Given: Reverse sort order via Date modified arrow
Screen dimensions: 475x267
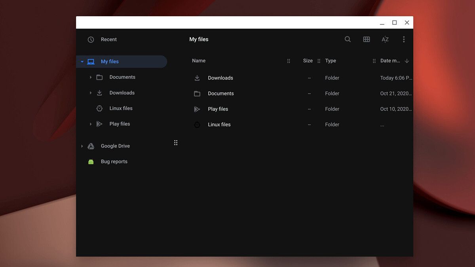Looking at the screenshot, I should pos(407,61).
